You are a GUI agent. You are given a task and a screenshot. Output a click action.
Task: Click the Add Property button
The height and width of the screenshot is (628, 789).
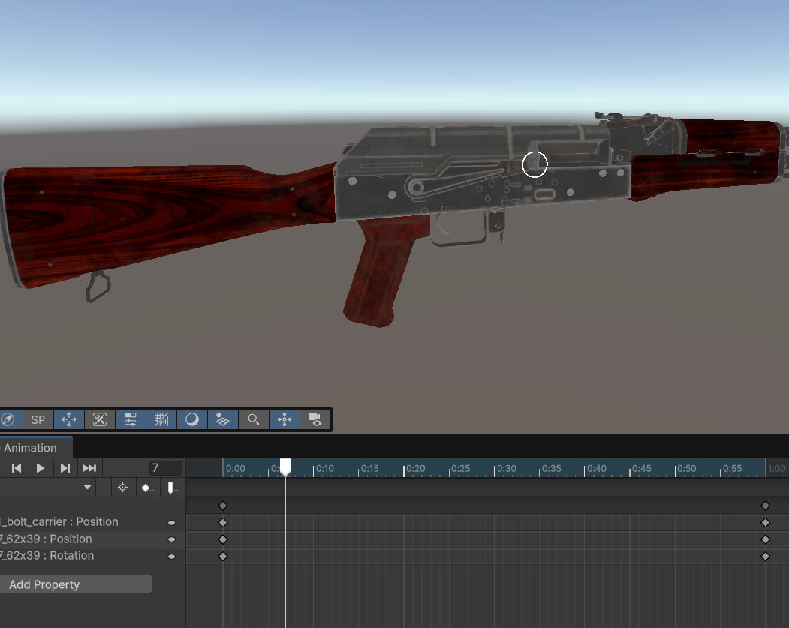pyautogui.click(x=75, y=584)
